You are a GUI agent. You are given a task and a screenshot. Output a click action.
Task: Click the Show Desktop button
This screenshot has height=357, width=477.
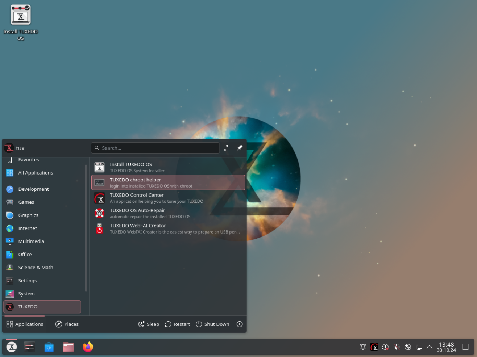(x=465, y=347)
